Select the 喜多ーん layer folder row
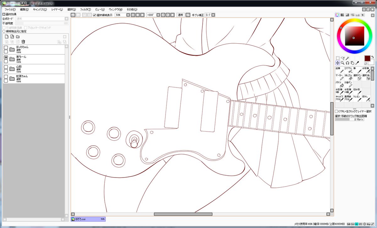Image resolution: width=377 pixels, height=228 pixels. (34, 59)
